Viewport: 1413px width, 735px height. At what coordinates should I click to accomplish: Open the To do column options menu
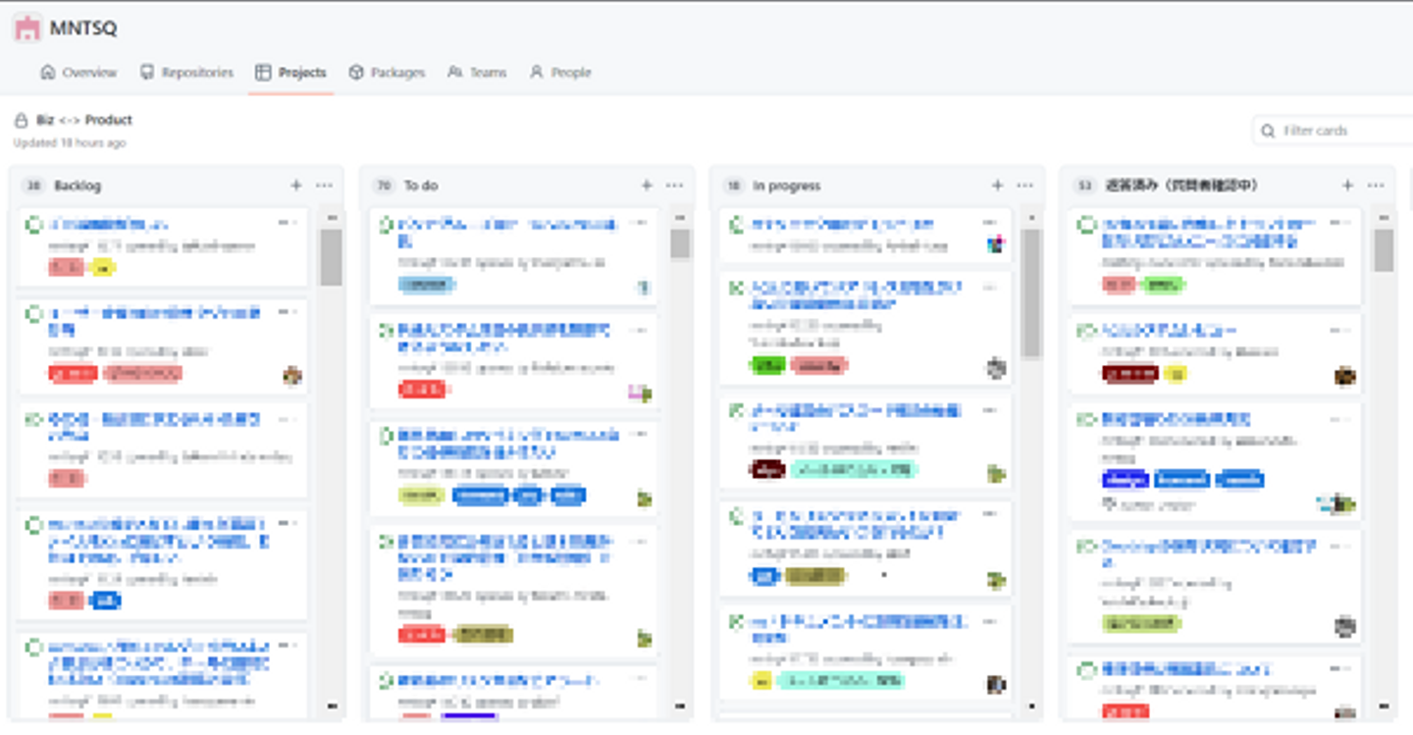(675, 185)
